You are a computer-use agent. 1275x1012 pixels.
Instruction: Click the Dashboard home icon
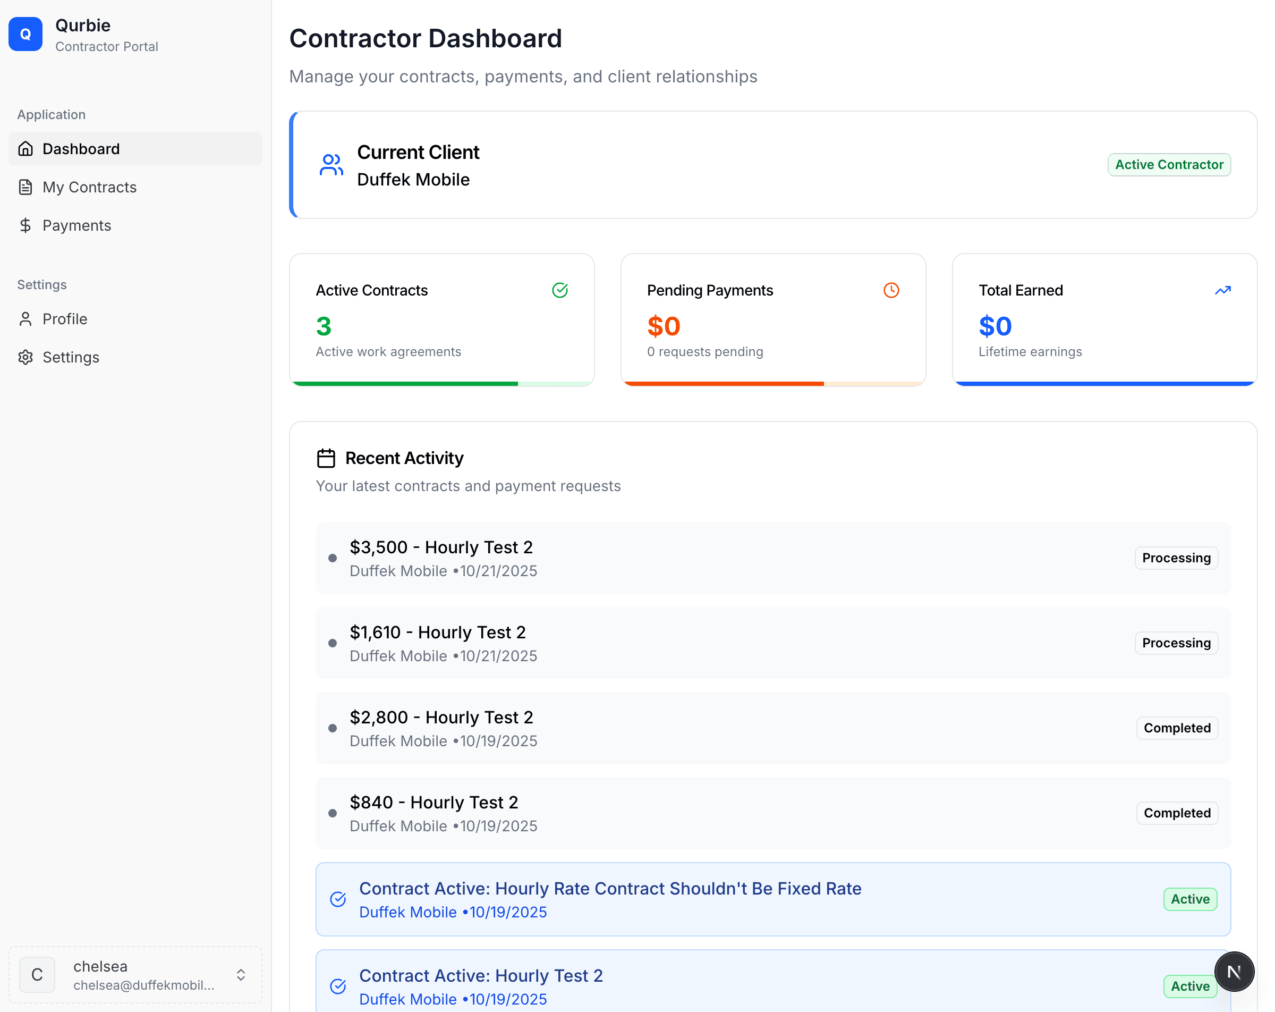[x=25, y=148]
